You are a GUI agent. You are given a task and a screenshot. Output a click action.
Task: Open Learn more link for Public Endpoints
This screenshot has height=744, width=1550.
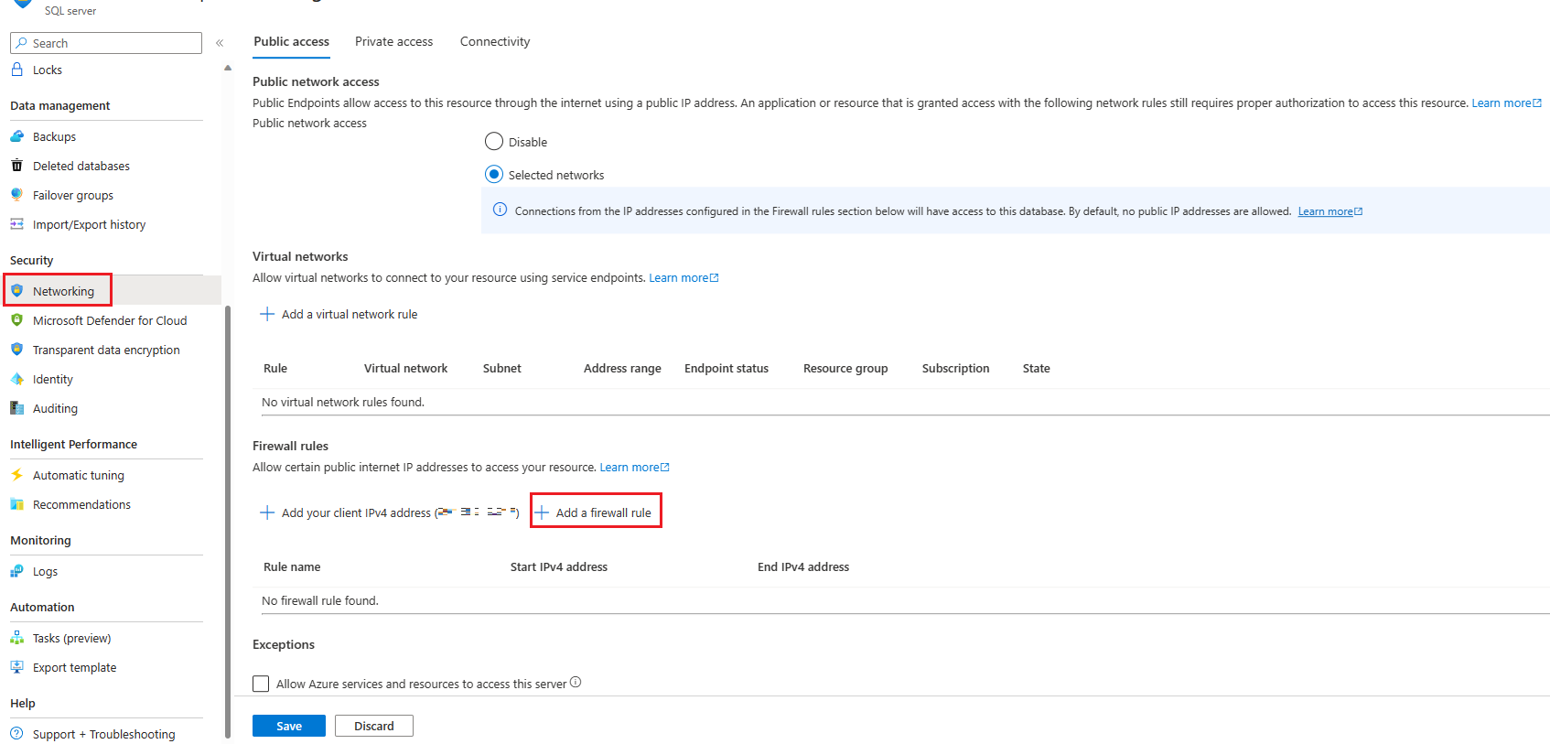(x=1506, y=103)
